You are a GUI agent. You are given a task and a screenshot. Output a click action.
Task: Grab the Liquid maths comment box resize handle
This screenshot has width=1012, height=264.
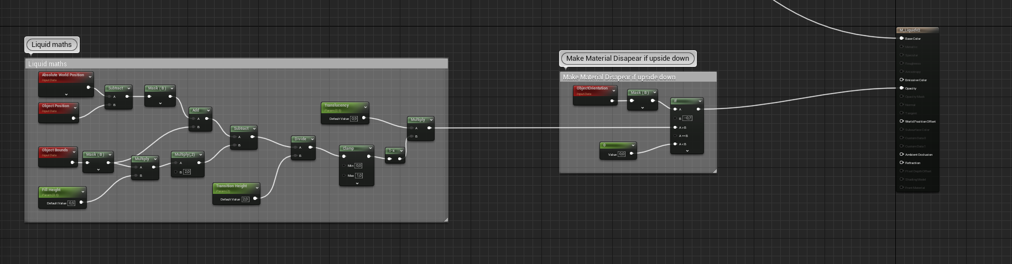[x=446, y=220]
